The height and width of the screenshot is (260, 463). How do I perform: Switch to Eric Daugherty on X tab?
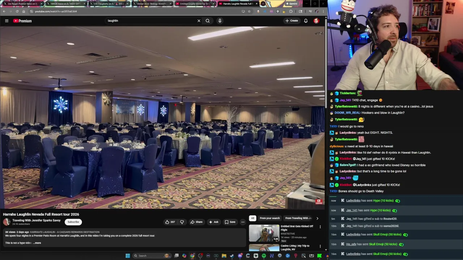coord(109,4)
